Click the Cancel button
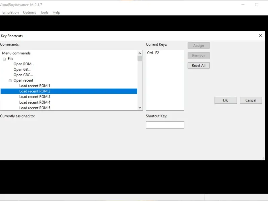Screen dimensions: 268x201 [251, 100]
